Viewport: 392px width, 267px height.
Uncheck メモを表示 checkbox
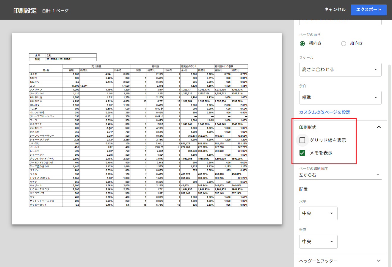[x=302, y=153]
